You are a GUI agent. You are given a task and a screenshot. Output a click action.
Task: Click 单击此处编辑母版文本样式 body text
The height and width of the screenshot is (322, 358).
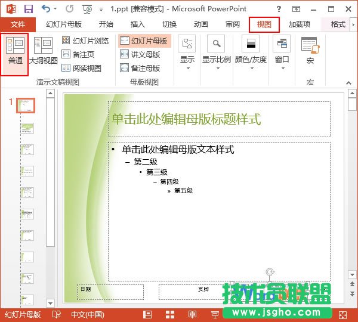pyautogui.click(x=178, y=150)
